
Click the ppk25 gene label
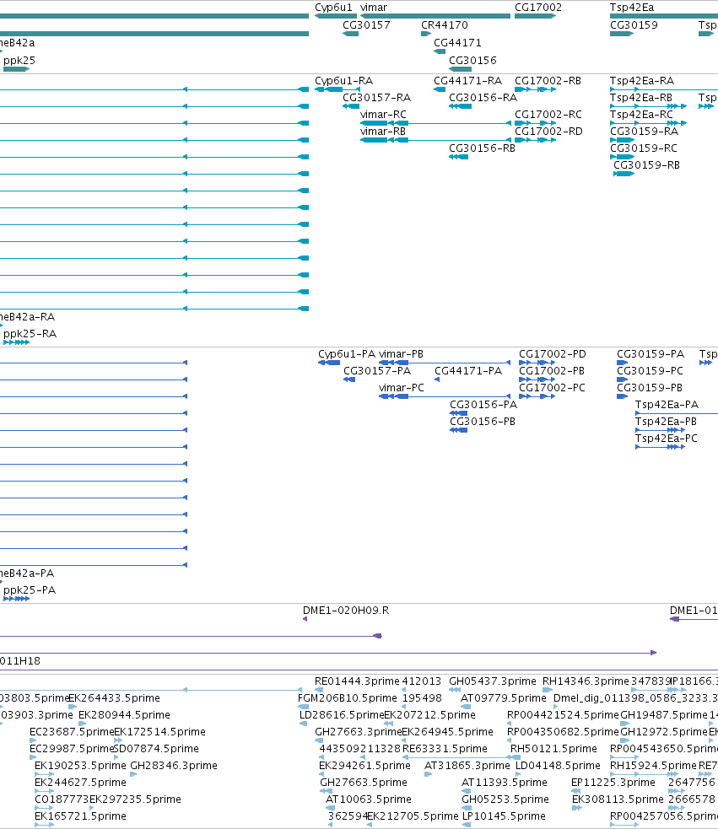click(x=19, y=61)
